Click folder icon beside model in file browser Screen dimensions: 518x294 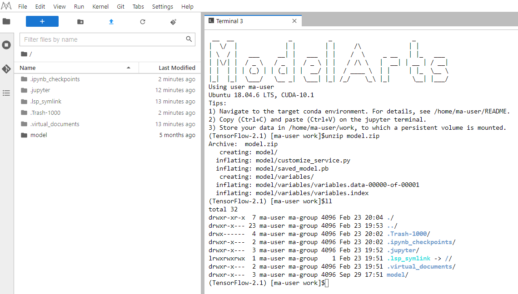(x=24, y=135)
